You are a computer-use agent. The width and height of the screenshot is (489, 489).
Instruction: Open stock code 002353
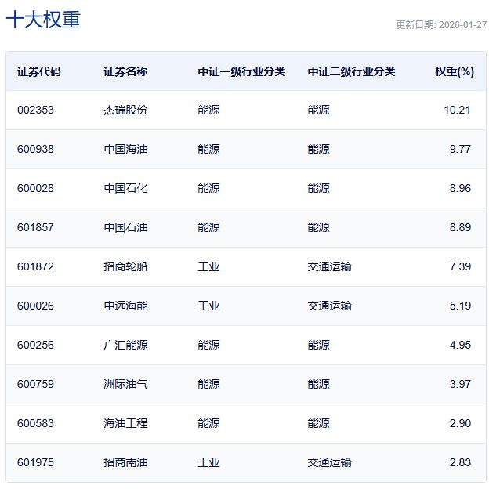click(35, 110)
